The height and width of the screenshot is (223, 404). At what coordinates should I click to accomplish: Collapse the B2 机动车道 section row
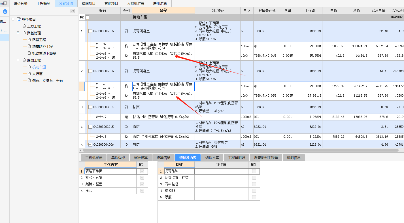point(87,17)
